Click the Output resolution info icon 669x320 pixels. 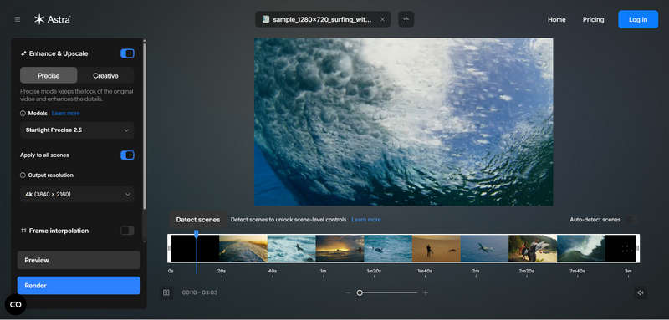click(x=23, y=175)
